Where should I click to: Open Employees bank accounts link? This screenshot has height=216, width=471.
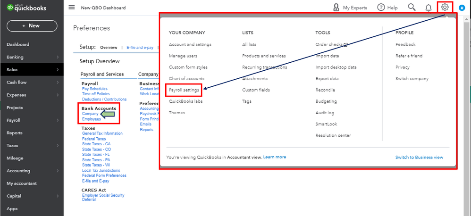[x=91, y=119]
